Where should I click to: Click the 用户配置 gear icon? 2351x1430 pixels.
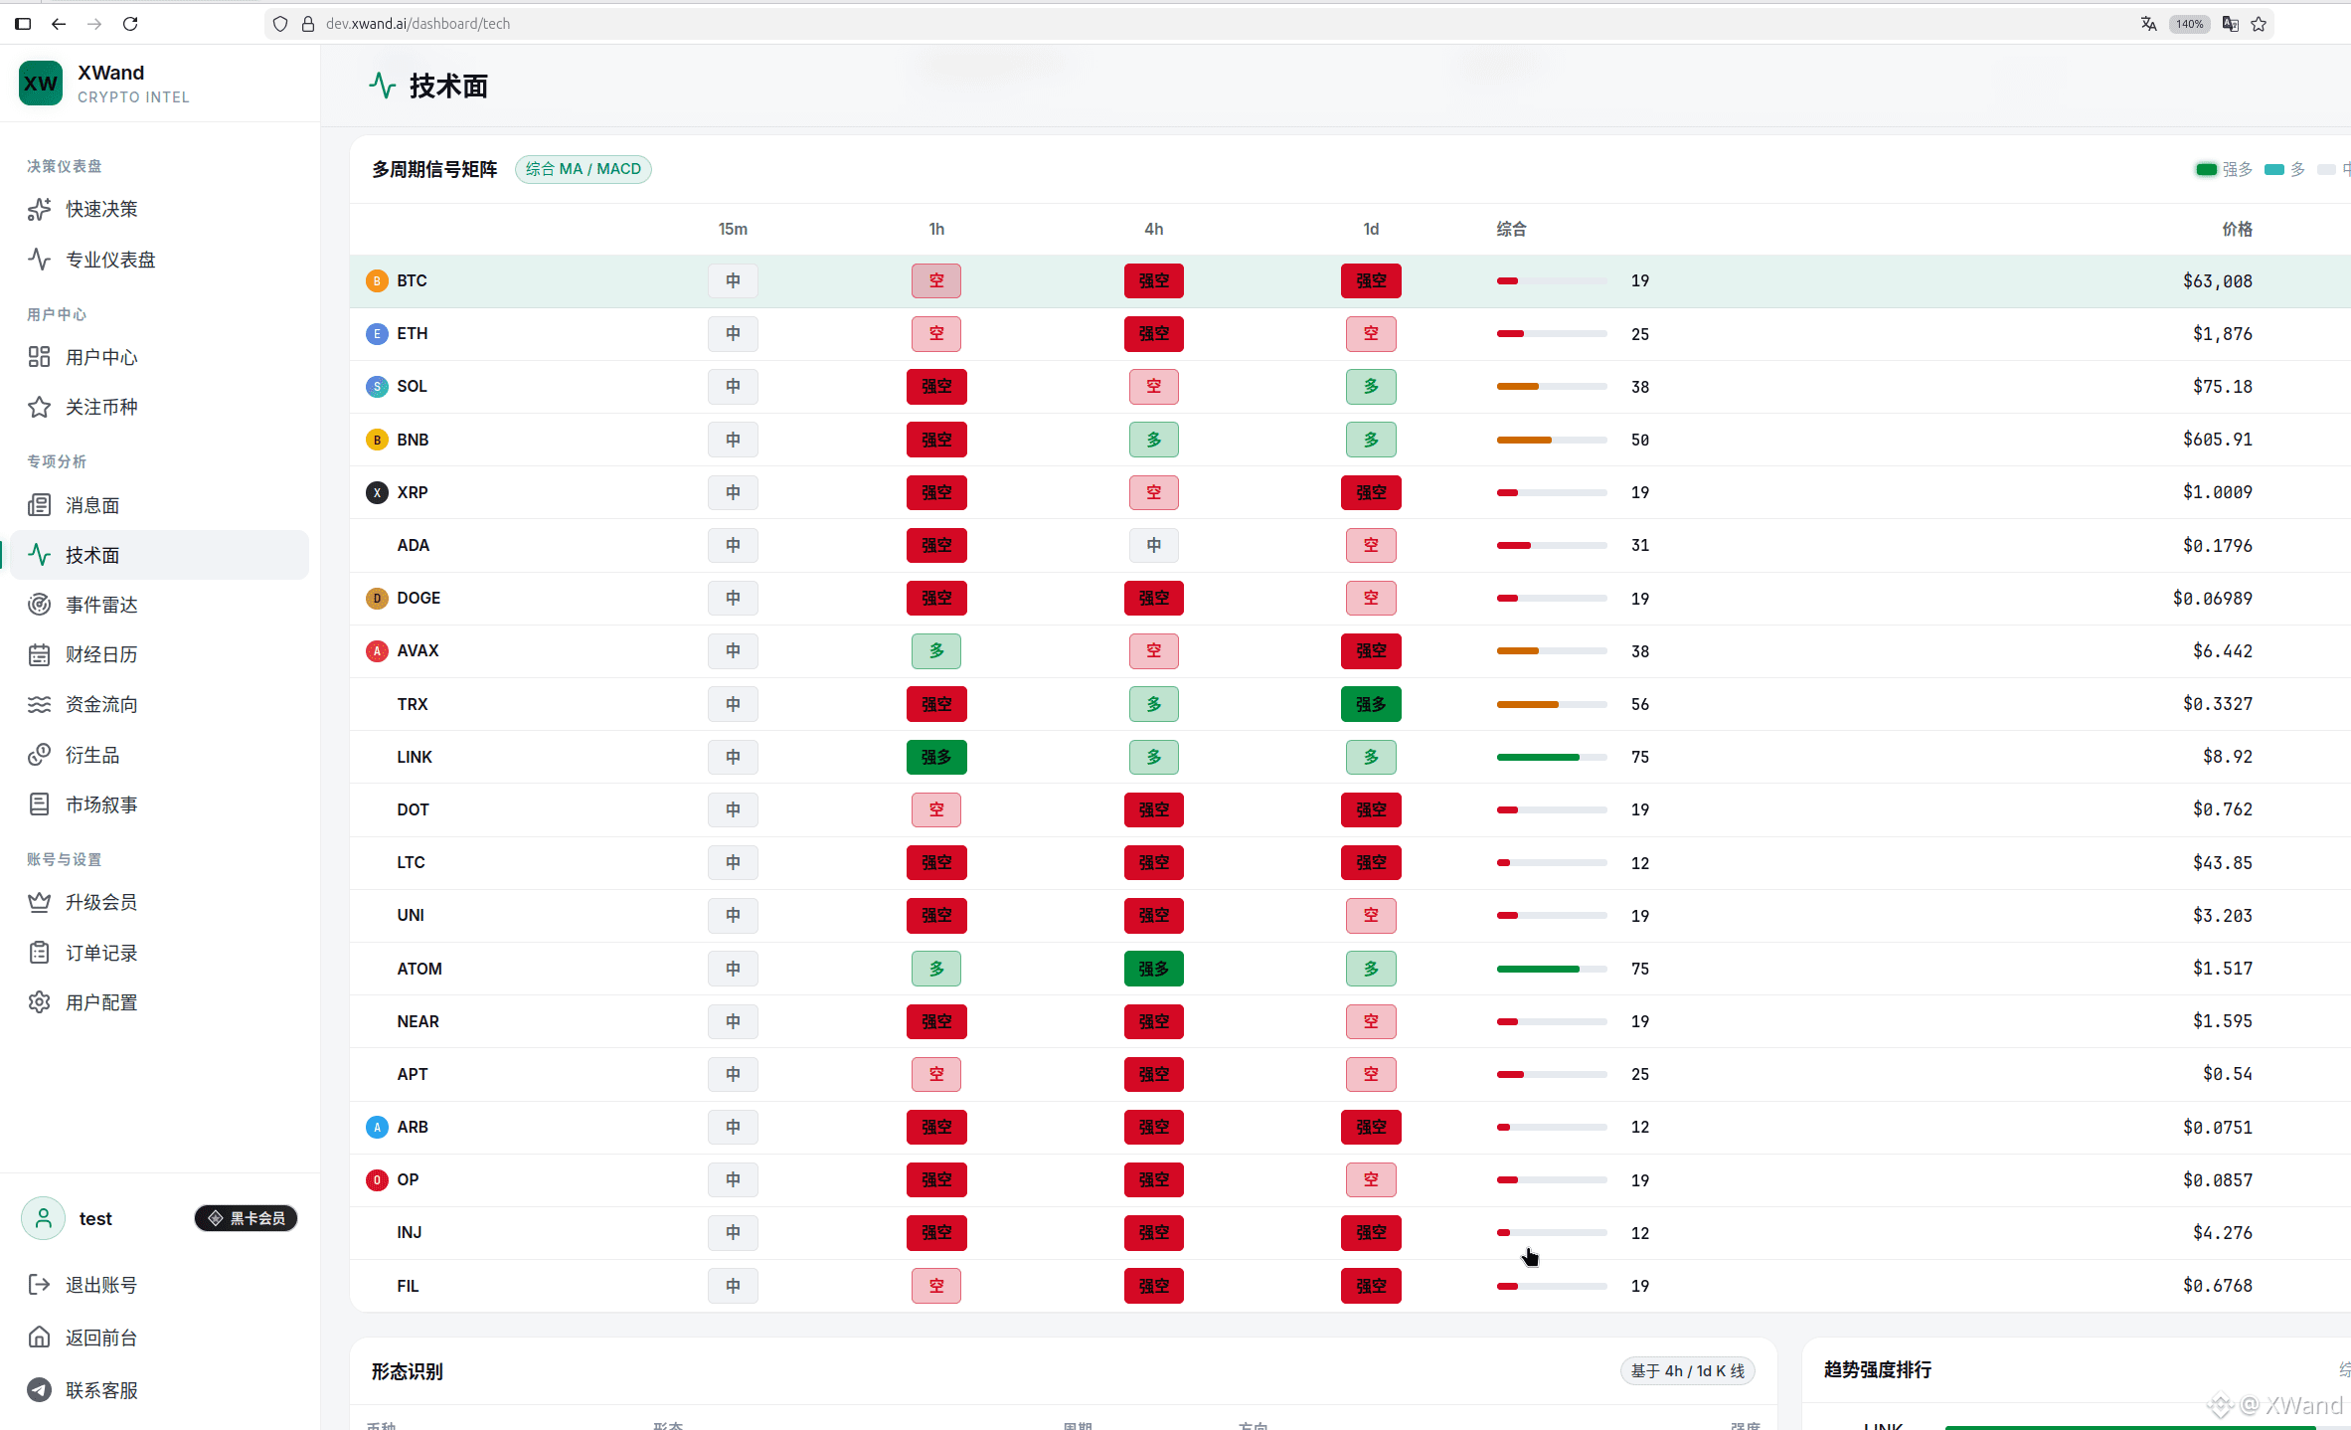coord(39,1002)
